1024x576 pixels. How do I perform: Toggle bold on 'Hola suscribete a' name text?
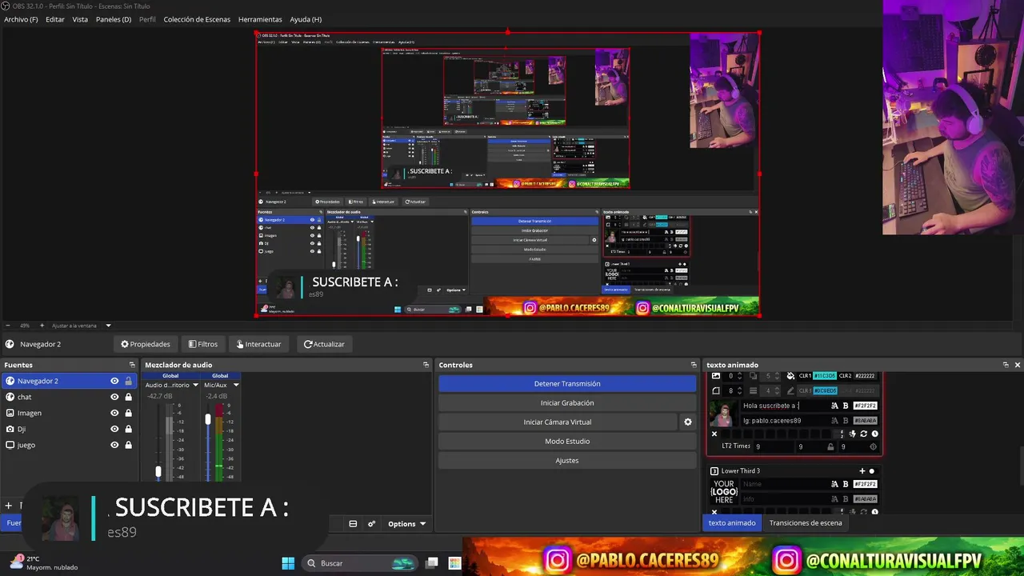(x=845, y=406)
